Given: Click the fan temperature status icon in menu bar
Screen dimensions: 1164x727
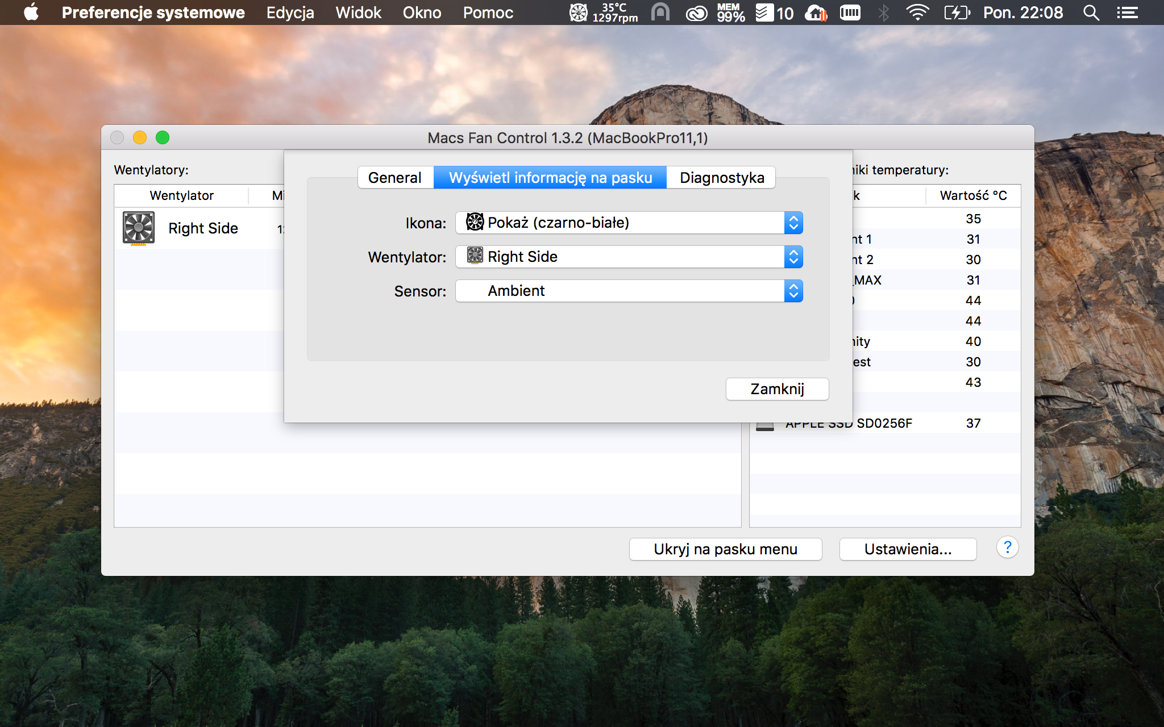Looking at the screenshot, I should tap(603, 12).
